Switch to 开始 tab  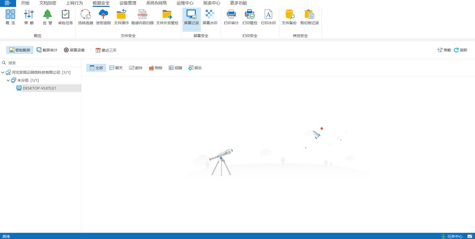coord(25,3)
